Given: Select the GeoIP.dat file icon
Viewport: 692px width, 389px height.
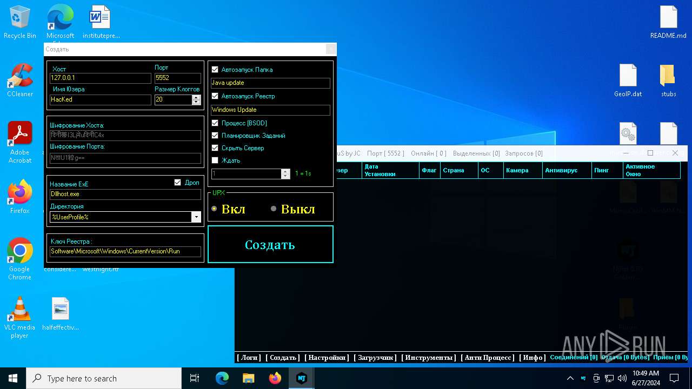Looking at the screenshot, I should point(628,80).
